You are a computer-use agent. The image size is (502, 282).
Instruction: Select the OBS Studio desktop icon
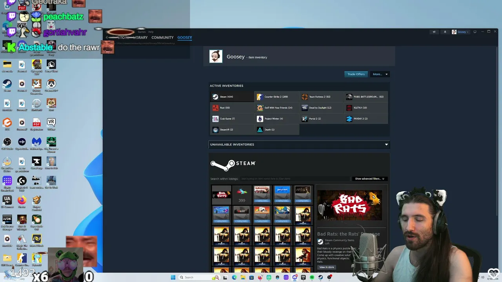(x=7, y=144)
